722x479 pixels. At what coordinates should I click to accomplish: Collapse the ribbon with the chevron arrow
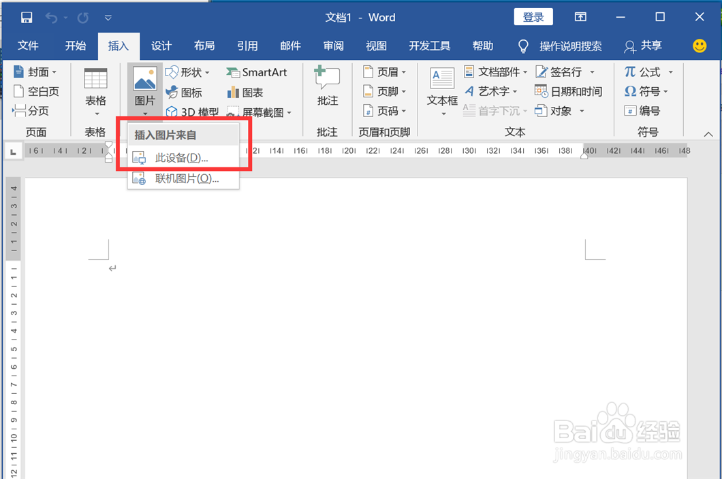(x=708, y=134)
